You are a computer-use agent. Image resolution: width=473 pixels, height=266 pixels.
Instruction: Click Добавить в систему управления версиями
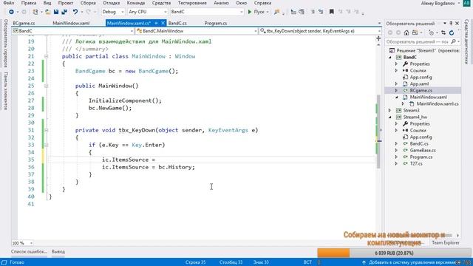pyautogui.click(x=412, y=262)
